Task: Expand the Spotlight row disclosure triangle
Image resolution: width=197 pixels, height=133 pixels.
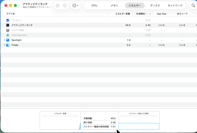Action: point(4,40)
